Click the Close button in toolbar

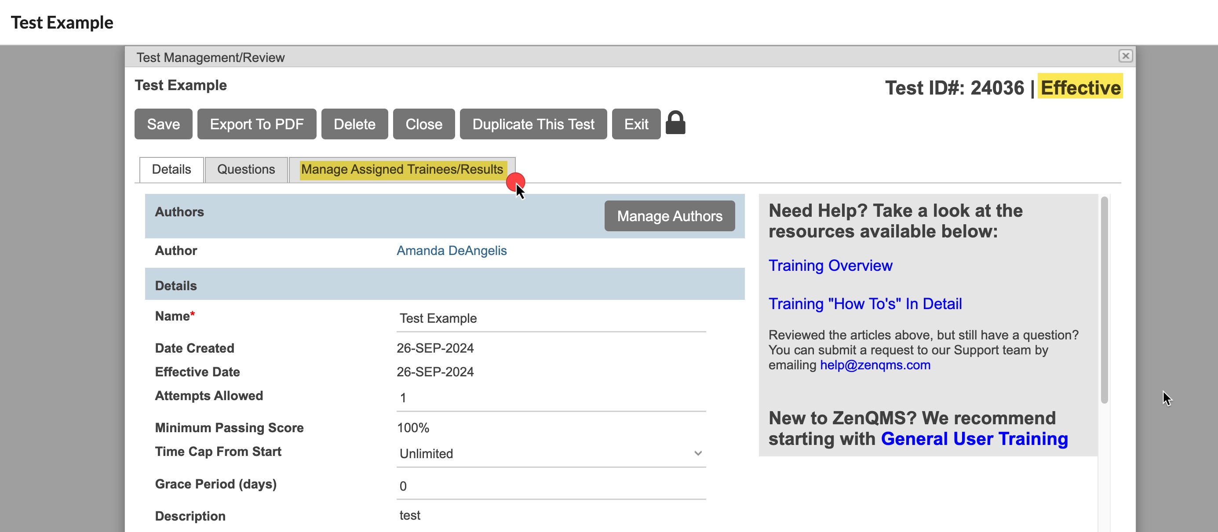tap(423, 124)
